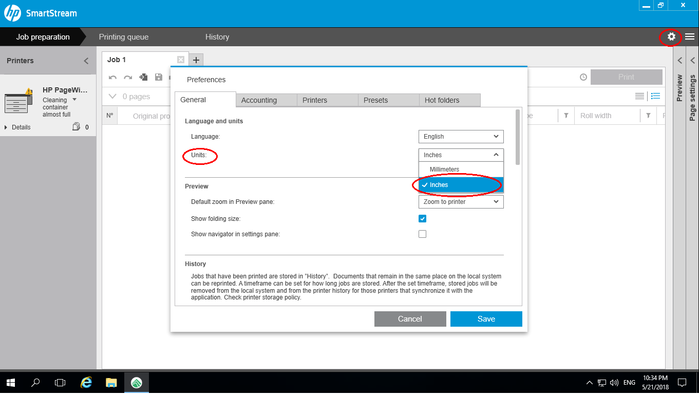Click Roll width column header

[x=596, y=116]
